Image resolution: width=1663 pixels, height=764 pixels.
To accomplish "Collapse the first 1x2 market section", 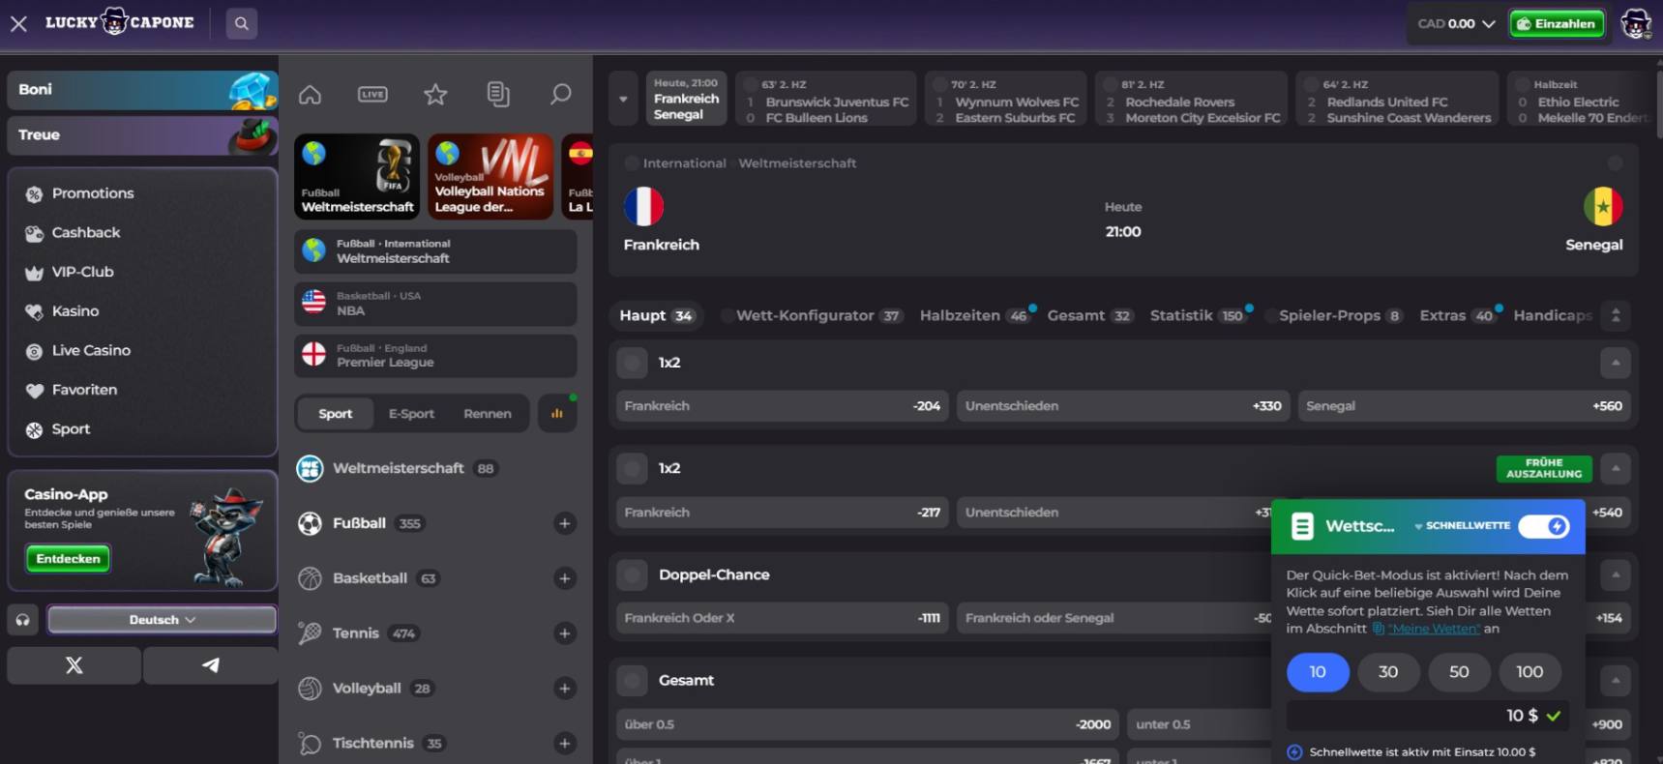I will point(1615,363).
